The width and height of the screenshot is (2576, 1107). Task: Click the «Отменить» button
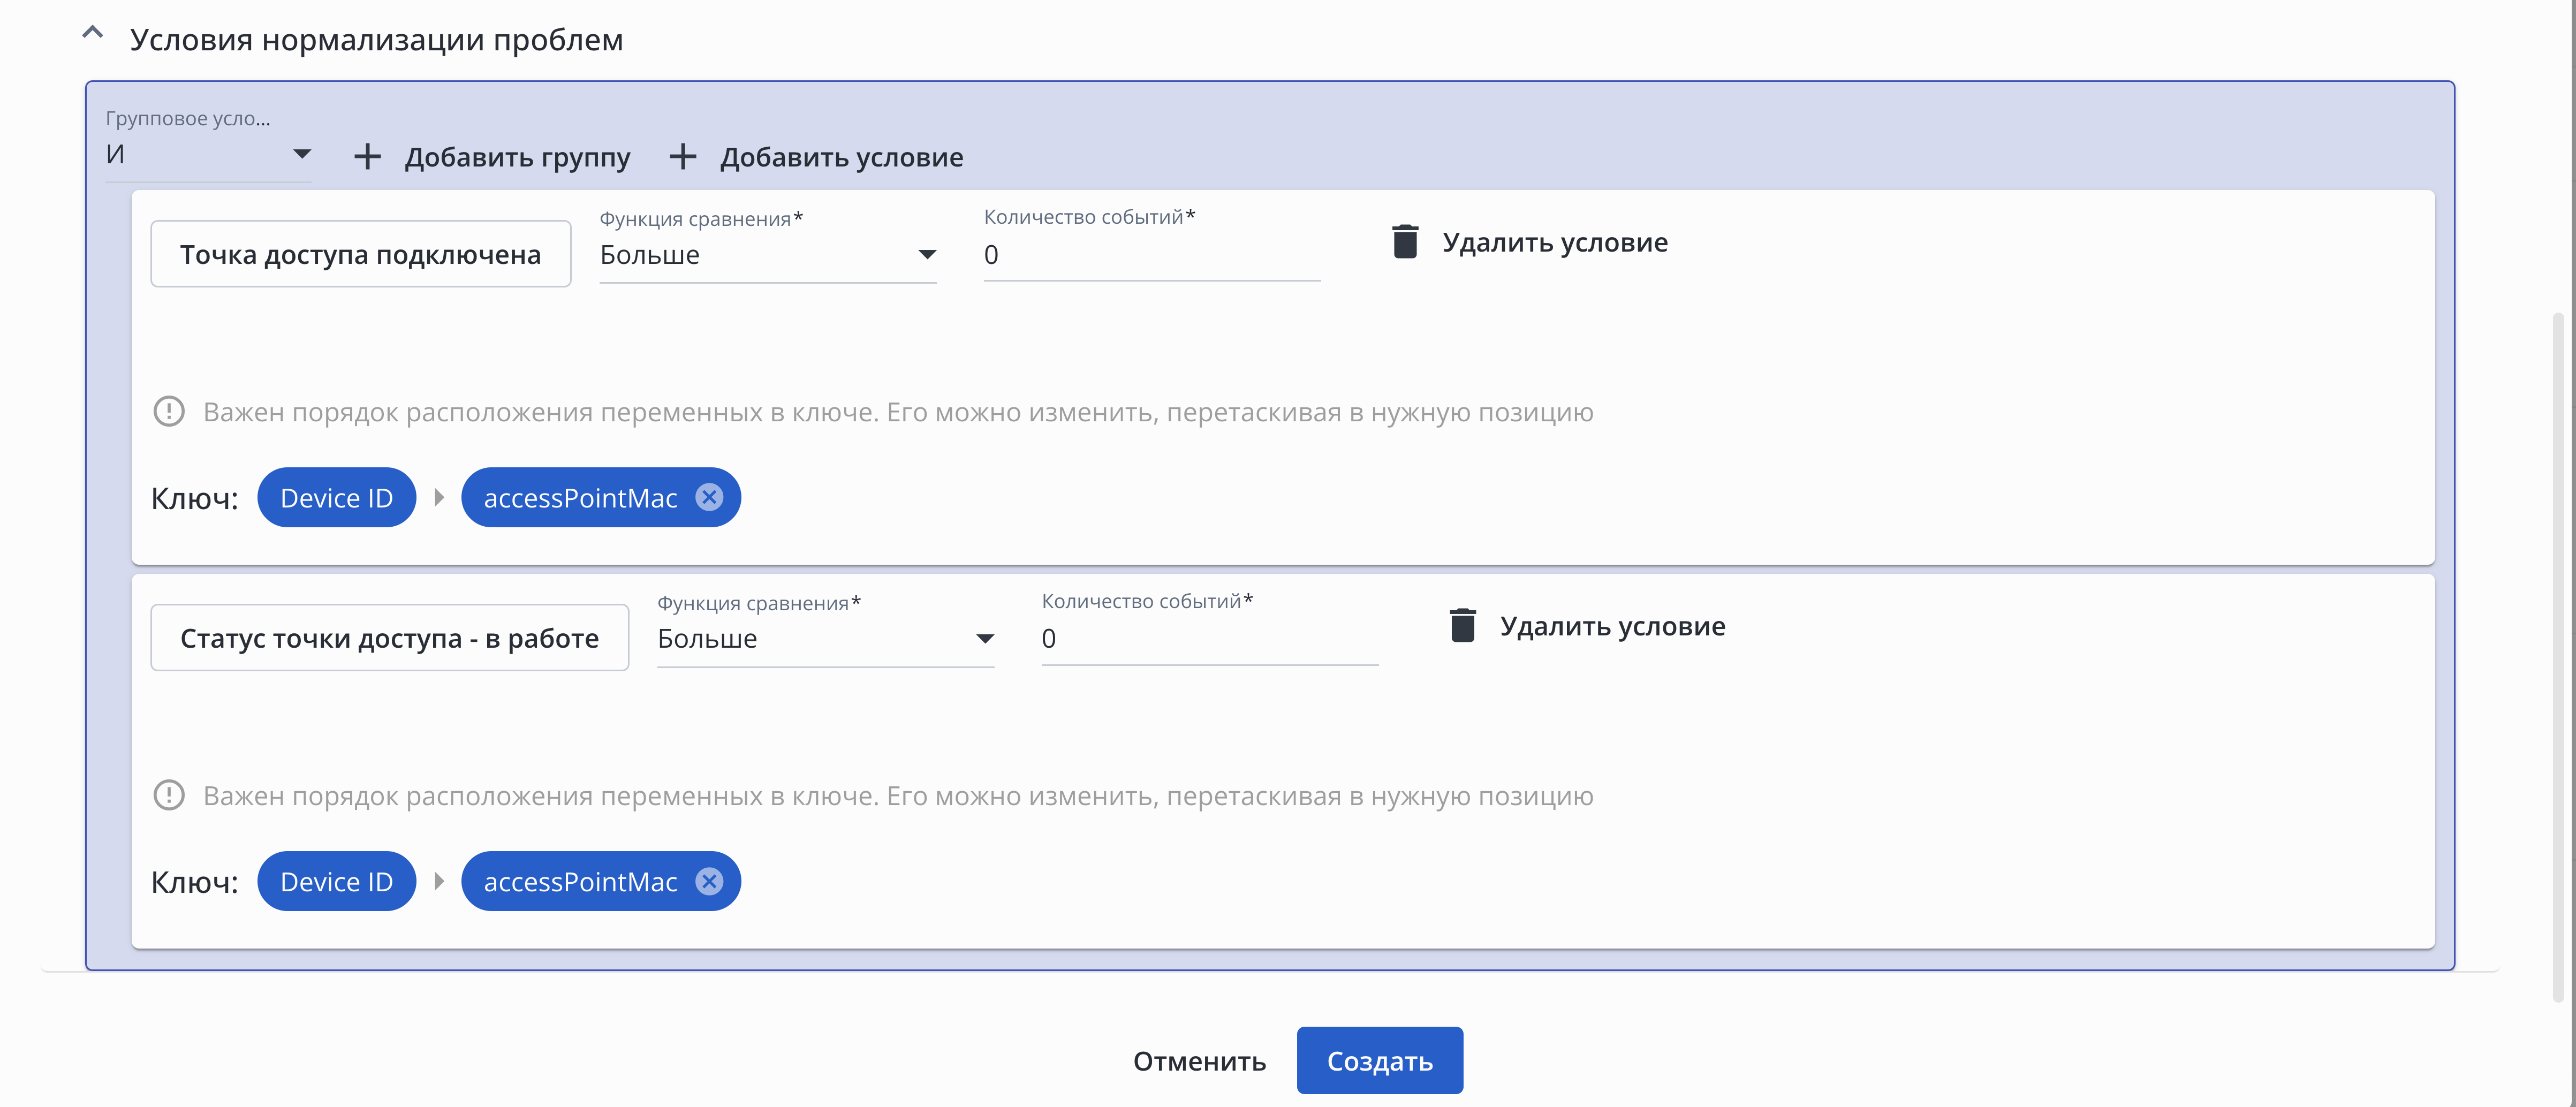tap(1199, 1061)
